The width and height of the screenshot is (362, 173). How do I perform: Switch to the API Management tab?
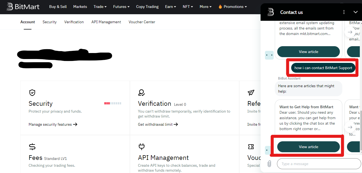pos(106,22)
